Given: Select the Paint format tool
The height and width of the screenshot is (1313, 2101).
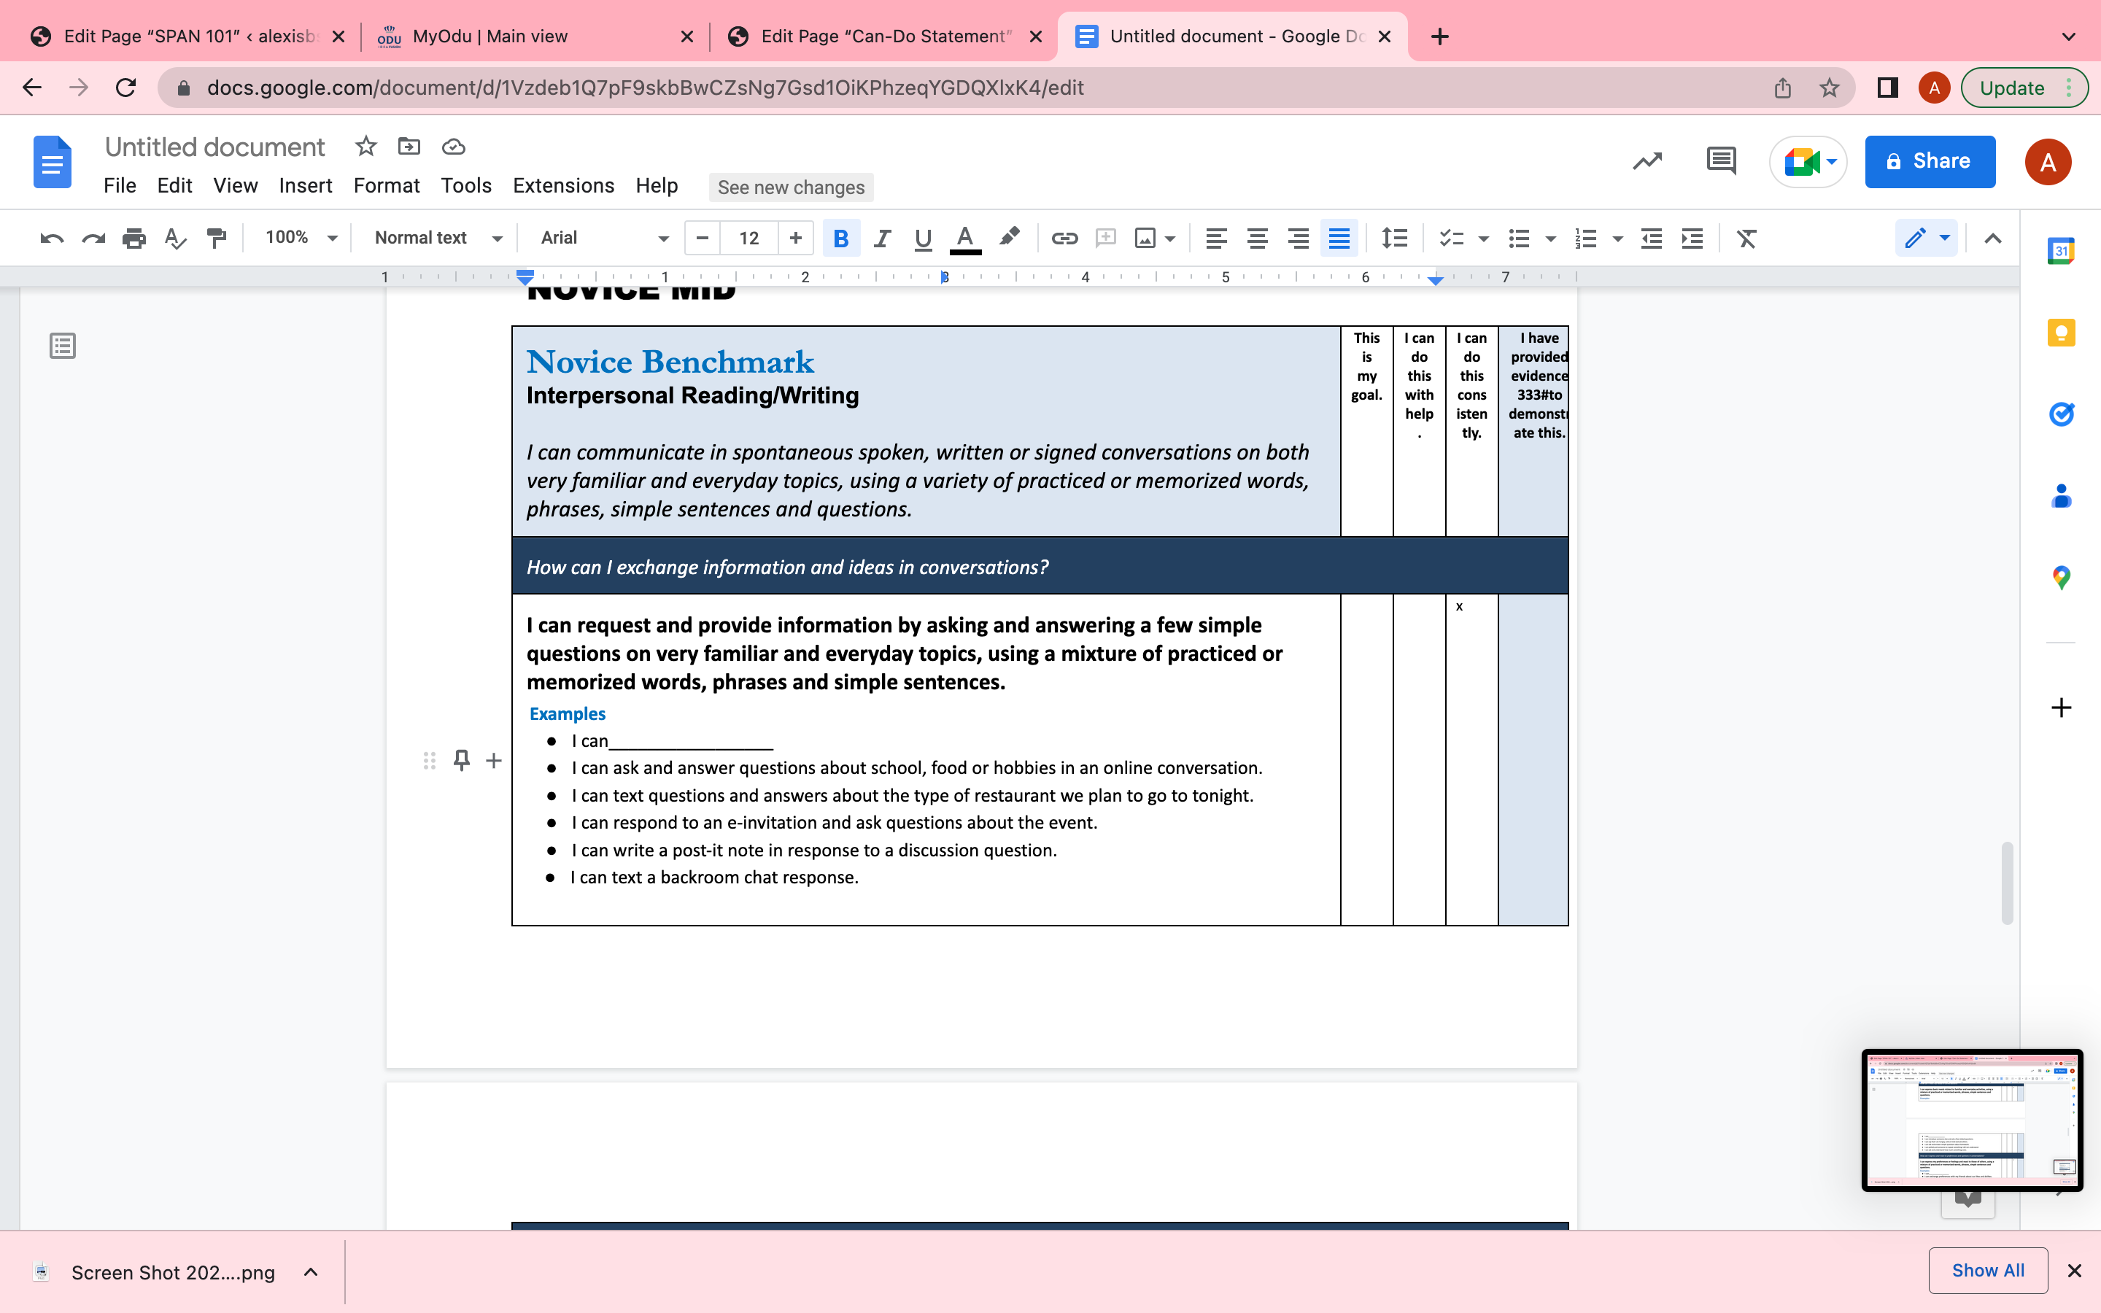Looking at the screenshot, I should [x=216, y=238].
